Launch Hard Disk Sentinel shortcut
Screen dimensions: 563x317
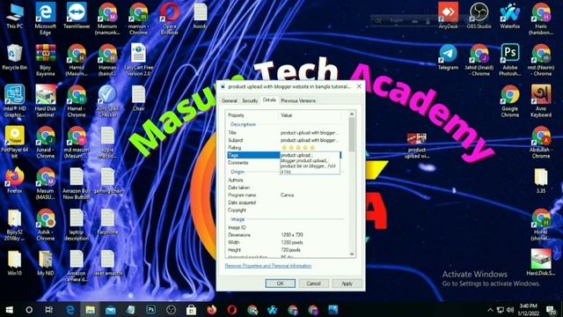point(45,101)
